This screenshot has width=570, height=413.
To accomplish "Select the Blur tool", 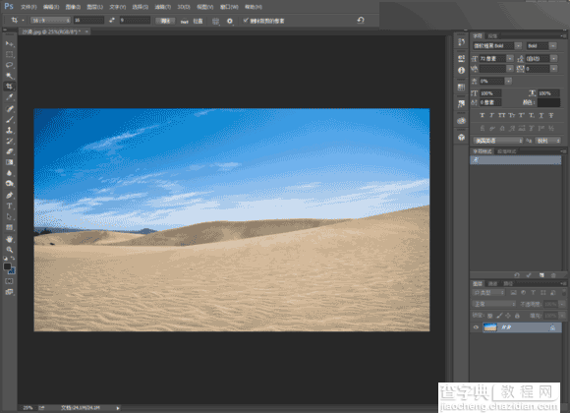I will [x=9, y=173].
